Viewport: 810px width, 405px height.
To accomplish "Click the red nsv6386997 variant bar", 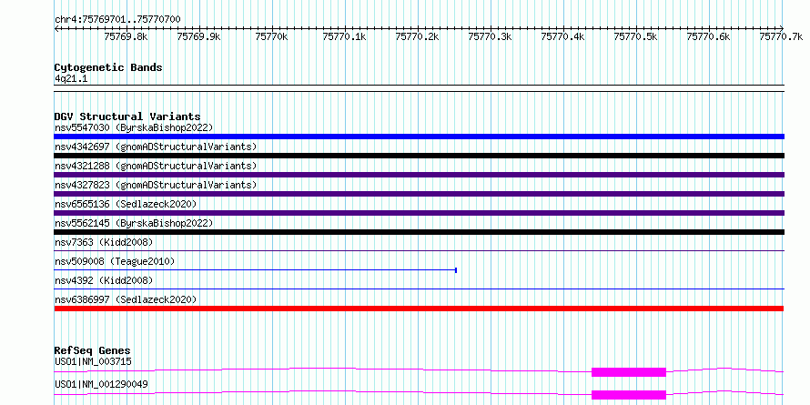I will coord(419,309).
